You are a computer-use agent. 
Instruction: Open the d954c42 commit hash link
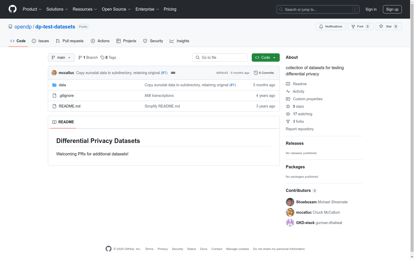tap(222, 73)
